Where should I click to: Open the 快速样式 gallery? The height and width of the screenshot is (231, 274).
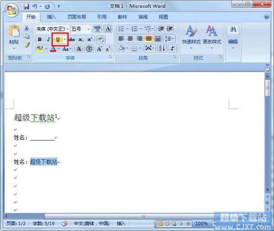[x=191, y=37]
